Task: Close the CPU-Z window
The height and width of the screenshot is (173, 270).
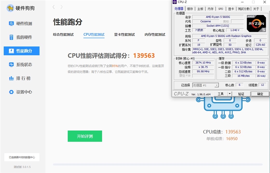Action: point(265,2)
